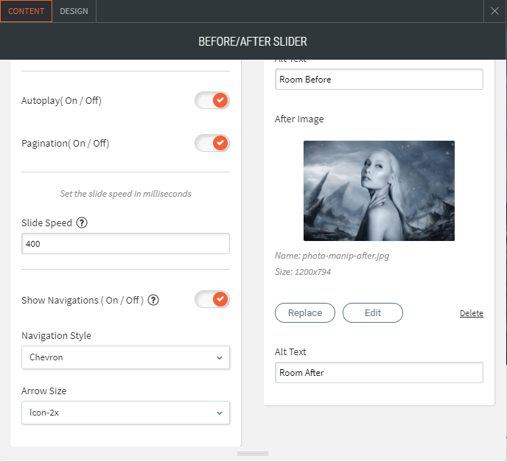Click the Delete link under After Image

471,313
